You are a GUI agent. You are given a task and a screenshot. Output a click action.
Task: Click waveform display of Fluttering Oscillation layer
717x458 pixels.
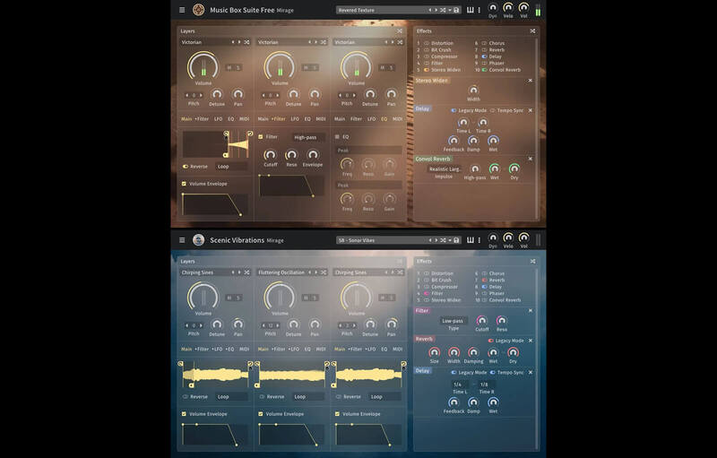(x=292, y=376)
